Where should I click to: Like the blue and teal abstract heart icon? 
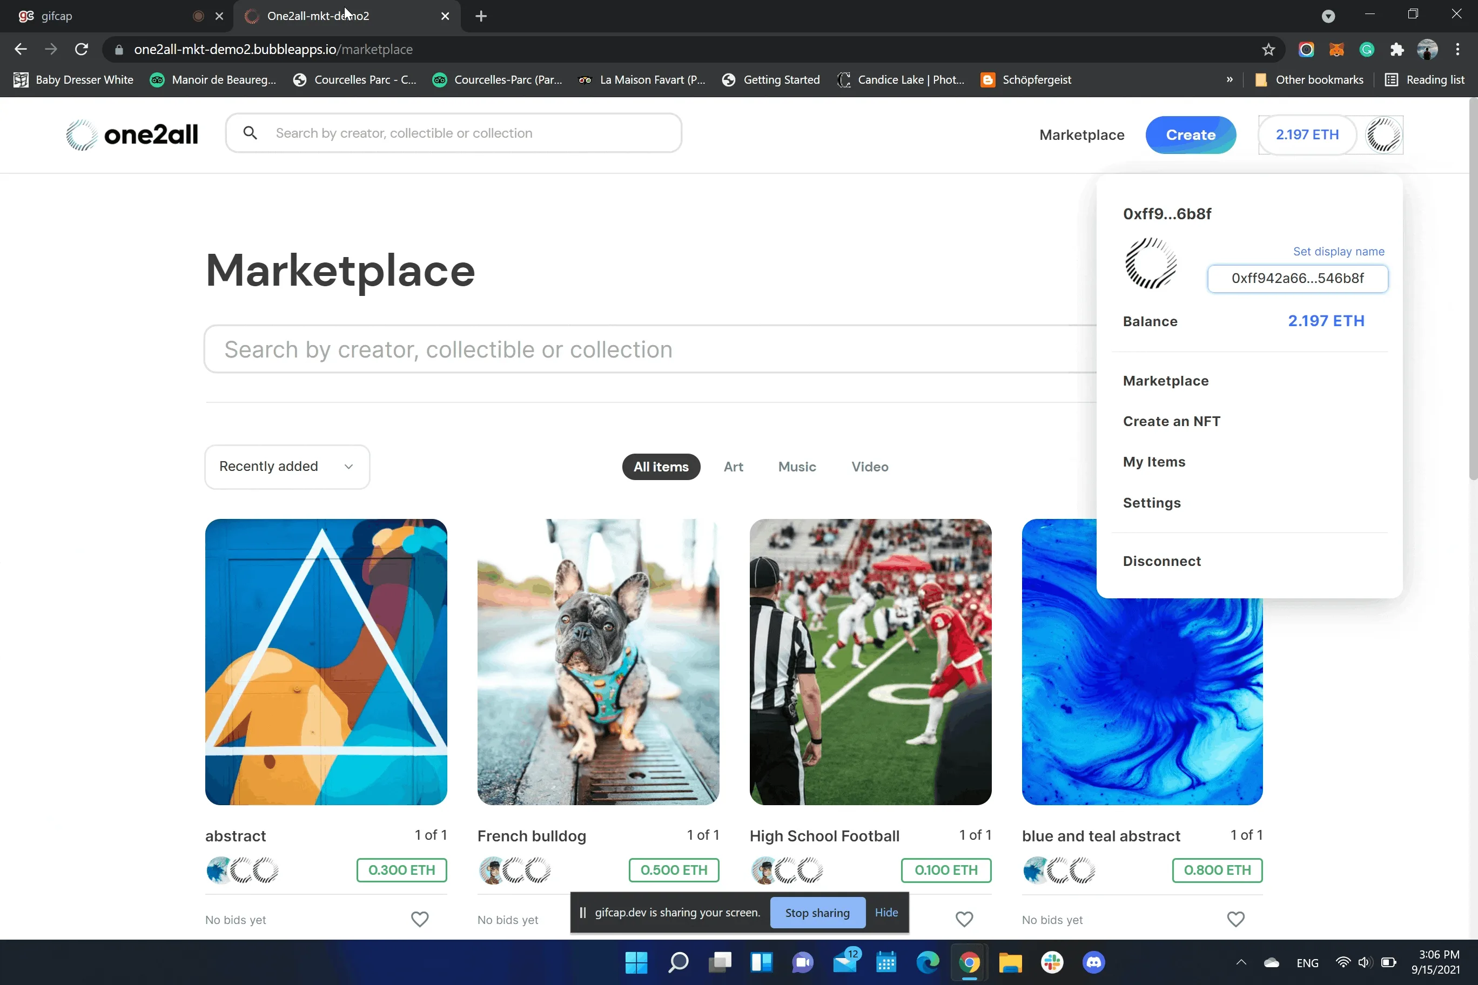pyautogui.click(x=1235, y=919)
